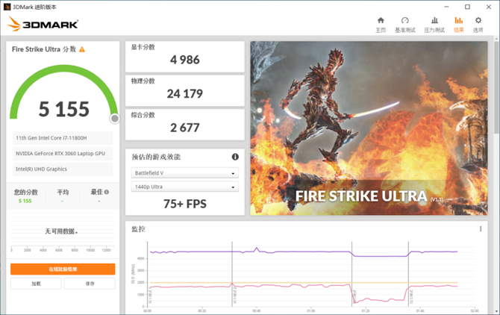Viewport: 500px width, 315px height.
Task: Click the info icon in estimated game performance
Action: [x=235, y=157]
